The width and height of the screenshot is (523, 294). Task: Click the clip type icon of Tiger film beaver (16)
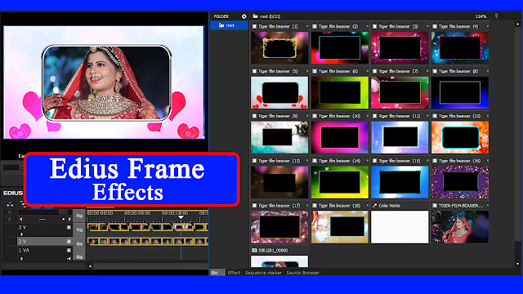[x=435, y=161]
